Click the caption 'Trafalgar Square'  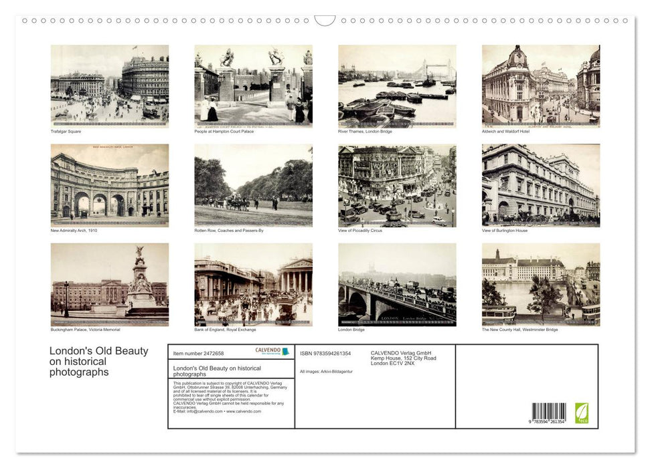tap(66, 131)
